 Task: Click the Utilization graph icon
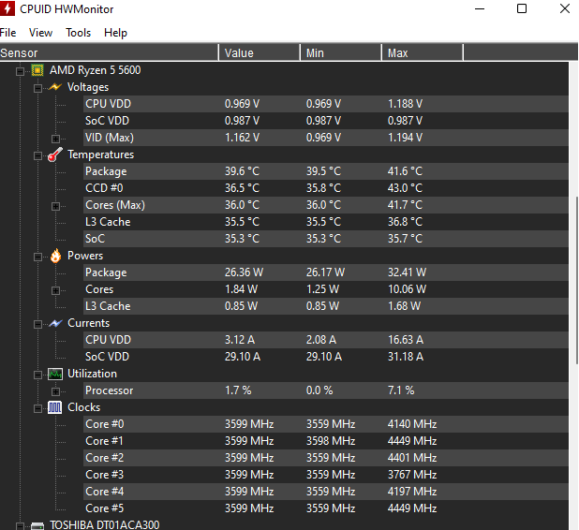click(x=55, y=374)
